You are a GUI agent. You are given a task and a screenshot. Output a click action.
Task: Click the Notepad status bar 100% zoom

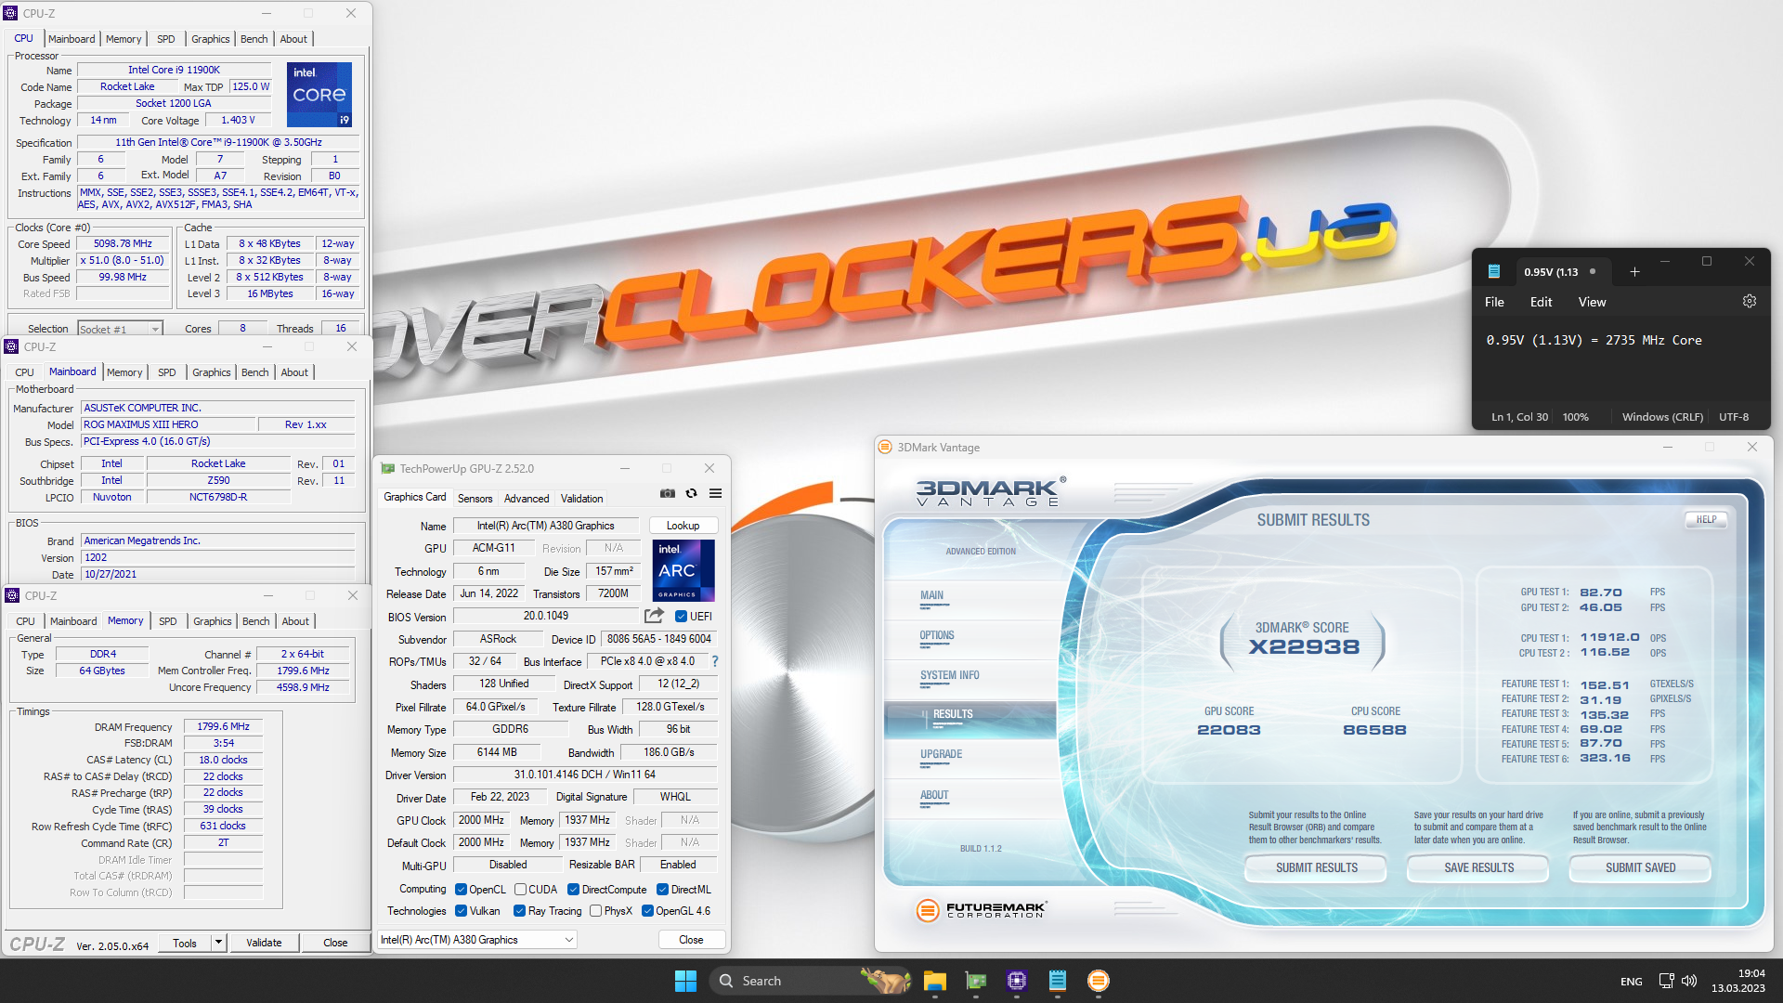click(1575, 417)
